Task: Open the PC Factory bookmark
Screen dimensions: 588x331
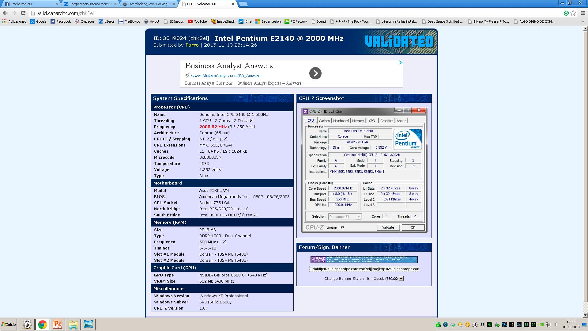Action: pos(296,21)
